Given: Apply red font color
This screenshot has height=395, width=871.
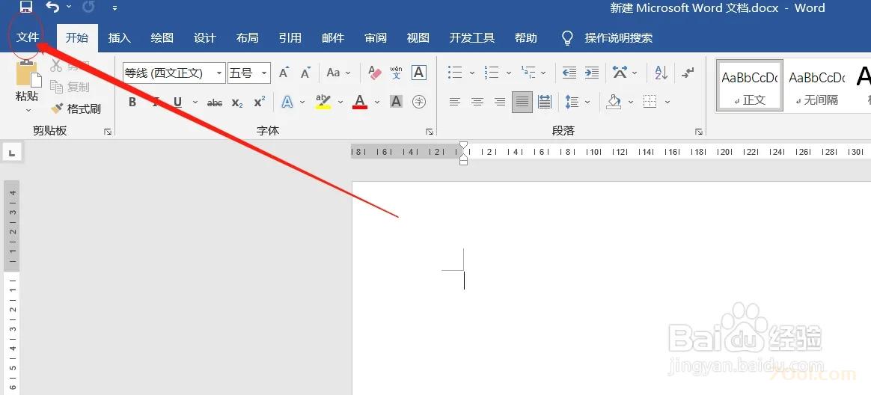Looking at the screenshot, I should pos(360,102).
